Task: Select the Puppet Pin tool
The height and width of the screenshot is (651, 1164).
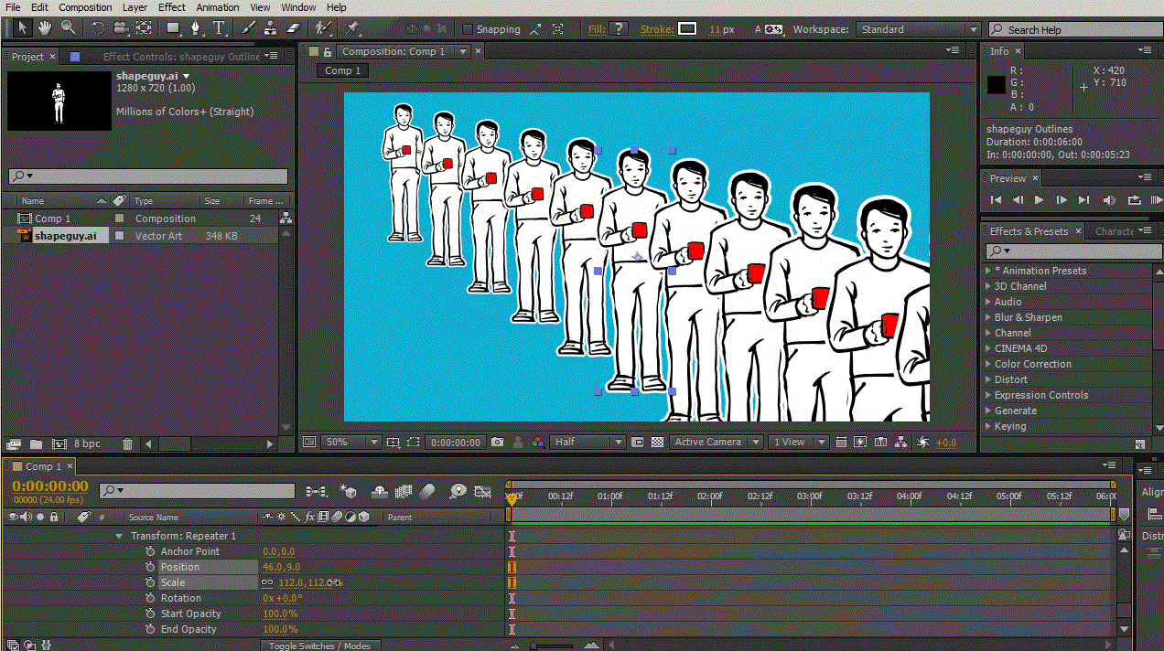Action: coord(353,28)
